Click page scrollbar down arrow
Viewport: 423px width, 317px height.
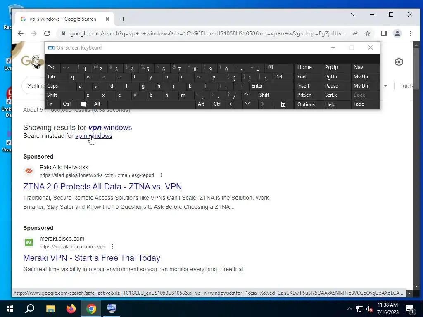pyautogui.click(x=416, y=286)
